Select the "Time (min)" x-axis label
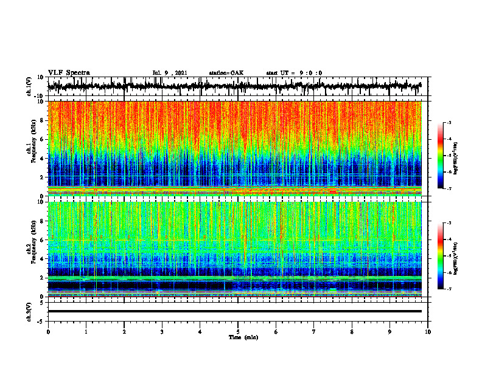Image resolution: width=482 pixels, height=372 pixels. coord(243,337)
